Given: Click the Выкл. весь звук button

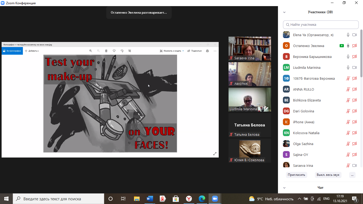Looking at the screenshot, I should [x=328, y=175].
